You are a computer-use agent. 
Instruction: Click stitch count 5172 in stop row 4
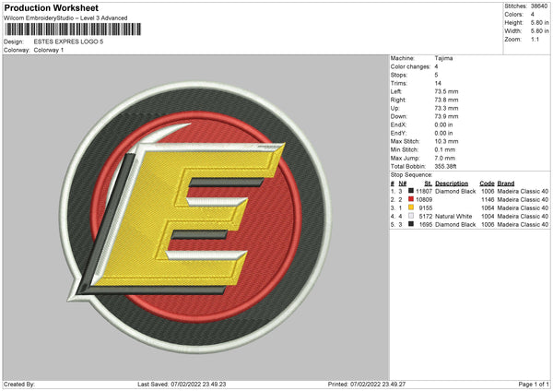pyautogui.click(x=426, y=217)
